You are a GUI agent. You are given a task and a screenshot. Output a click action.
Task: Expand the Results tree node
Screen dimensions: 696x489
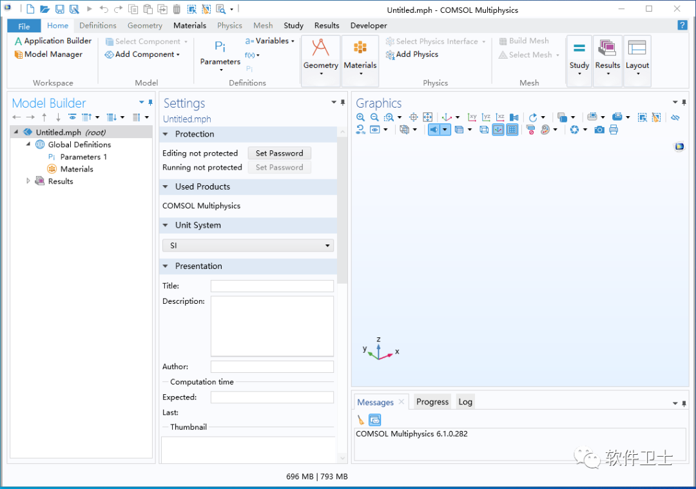click(x=28, y=181)
